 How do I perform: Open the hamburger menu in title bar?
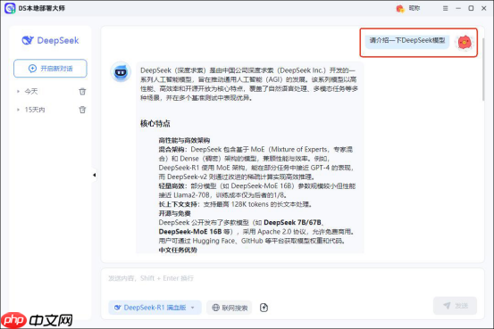(445, 9)
